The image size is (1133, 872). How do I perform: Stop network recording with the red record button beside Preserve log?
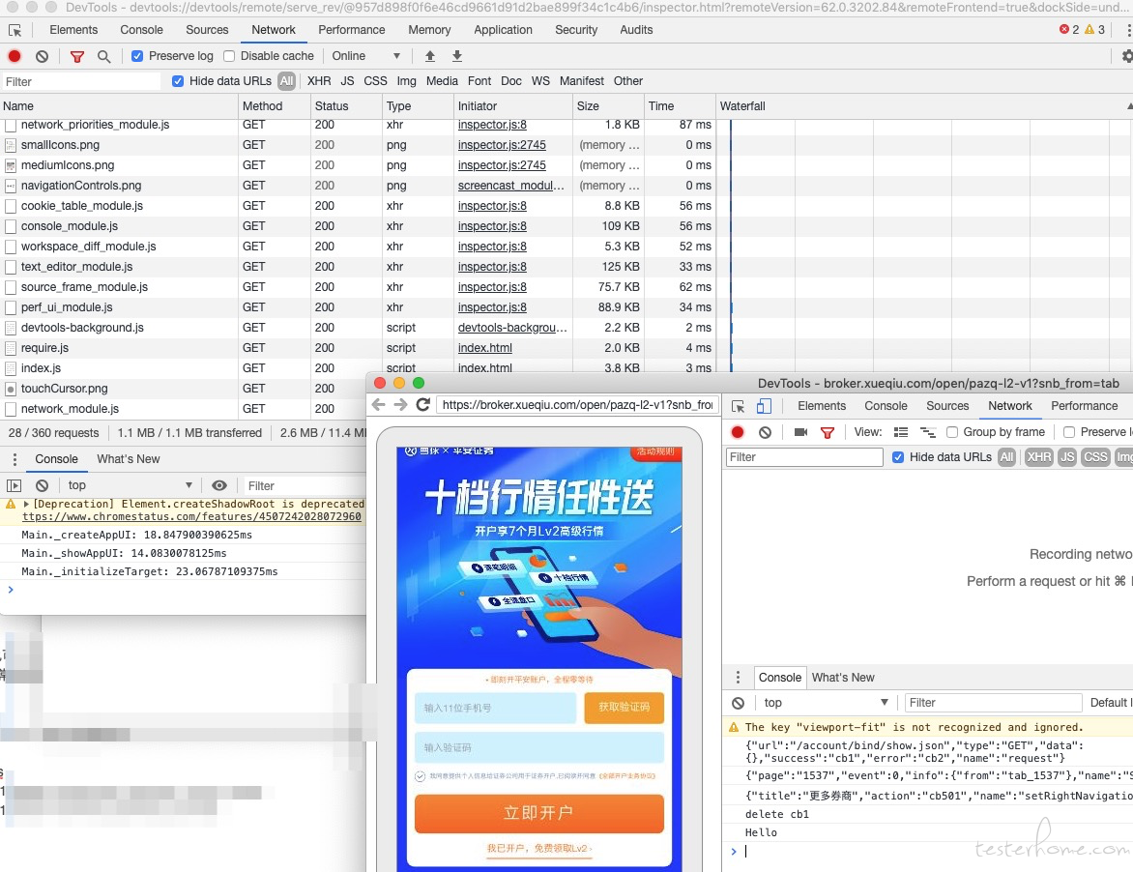(x=15, y=56)
